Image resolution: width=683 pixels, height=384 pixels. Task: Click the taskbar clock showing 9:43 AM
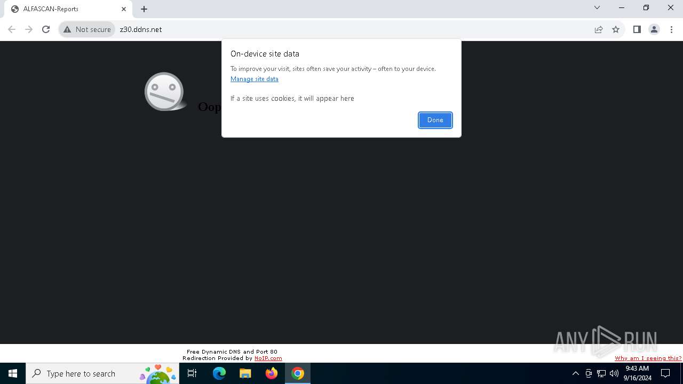(x=637, y=373)
